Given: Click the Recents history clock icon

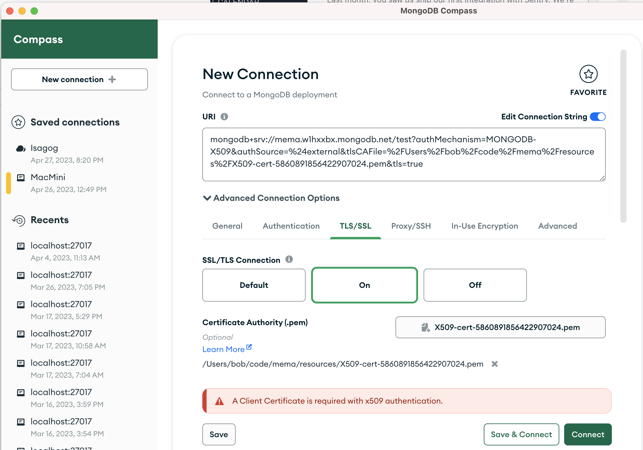Looking at the screenshot, I should pos(19,220).
